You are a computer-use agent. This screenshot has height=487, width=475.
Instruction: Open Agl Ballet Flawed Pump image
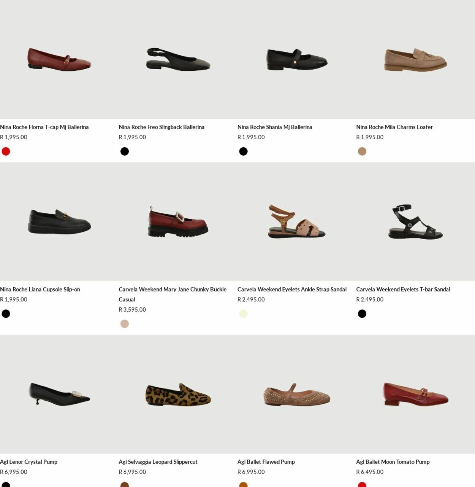pos(297,394)
